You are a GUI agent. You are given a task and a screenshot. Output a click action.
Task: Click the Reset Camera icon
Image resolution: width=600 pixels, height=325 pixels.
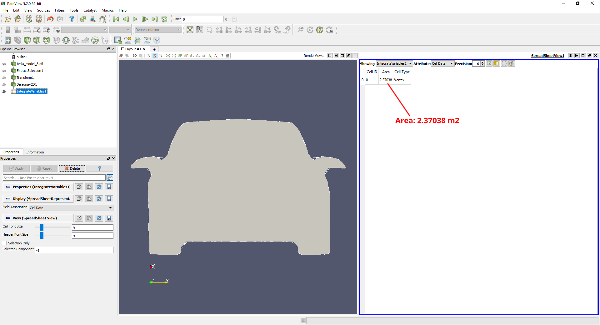[x=190, y=30]
